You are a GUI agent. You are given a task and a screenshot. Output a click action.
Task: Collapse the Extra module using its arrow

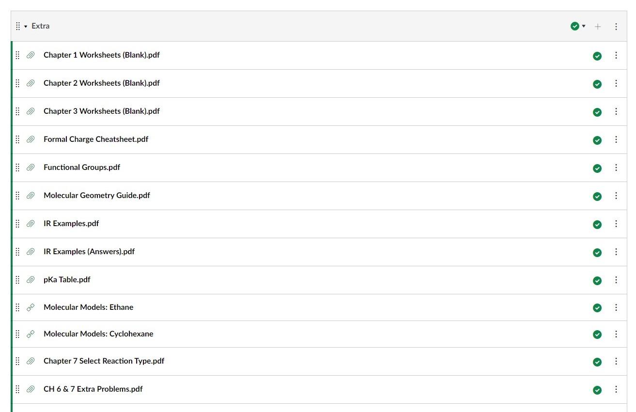pos(26,26)
